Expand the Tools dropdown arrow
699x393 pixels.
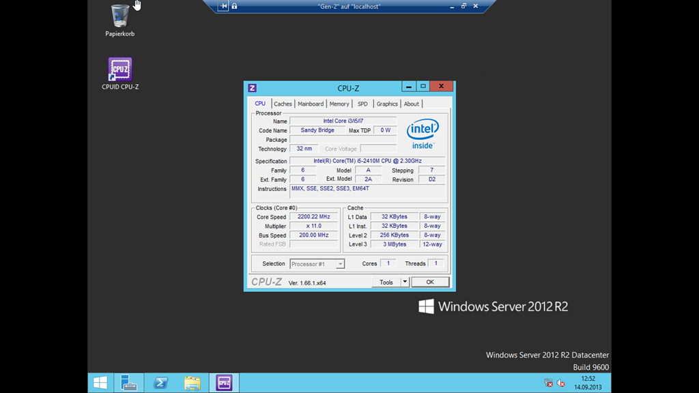point(405,282)
